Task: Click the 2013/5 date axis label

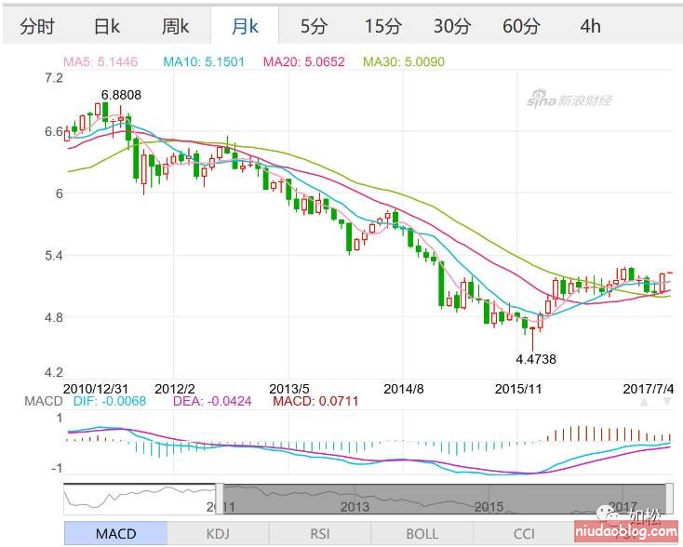Action: tap(289, 389)
